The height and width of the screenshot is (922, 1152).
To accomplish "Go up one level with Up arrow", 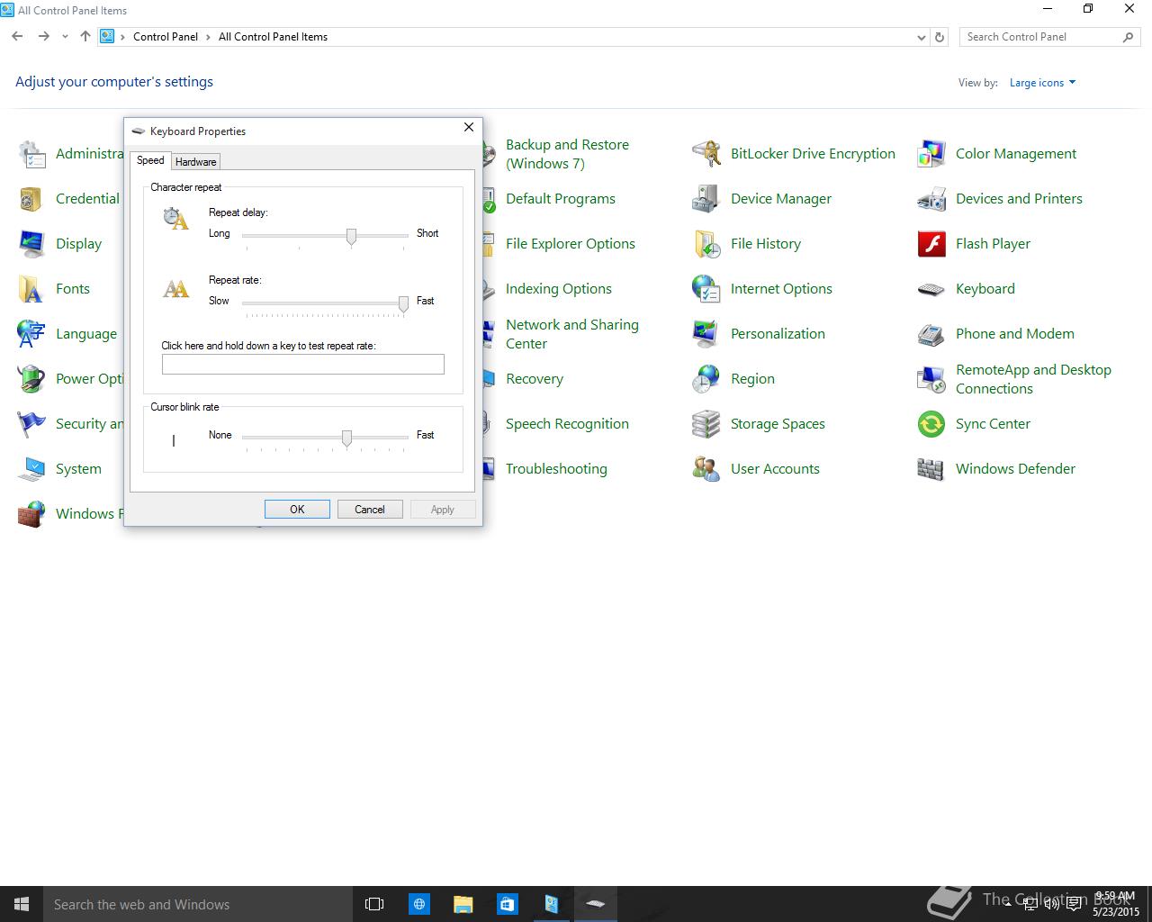I will pos(85,37).
